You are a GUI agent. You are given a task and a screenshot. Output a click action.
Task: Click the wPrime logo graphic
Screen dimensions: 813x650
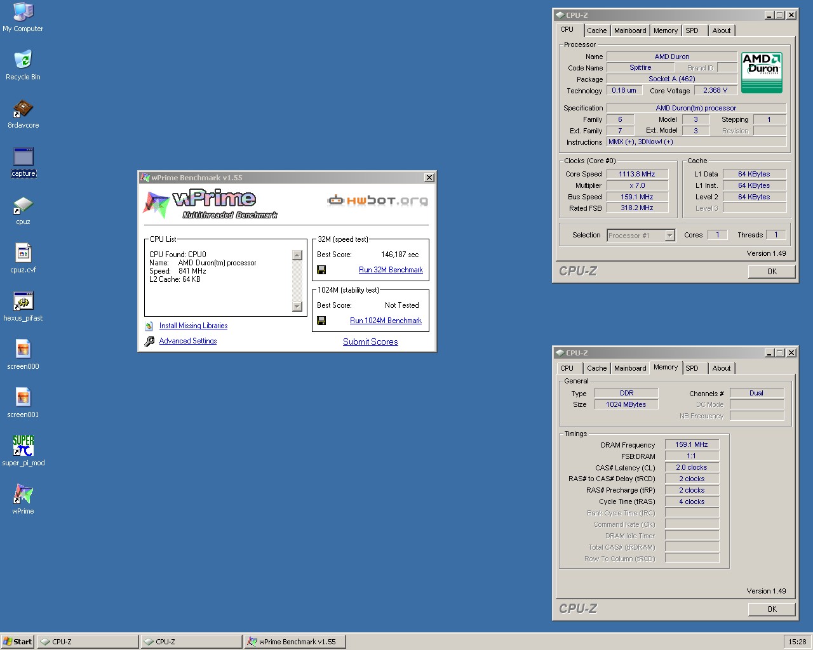211,204
